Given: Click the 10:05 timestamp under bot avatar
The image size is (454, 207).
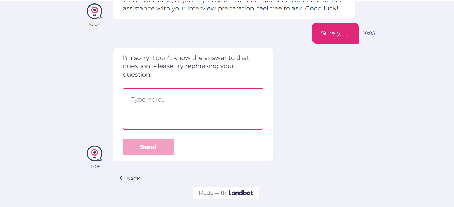Looking at the screenshot, I should (x=94, y=167).
